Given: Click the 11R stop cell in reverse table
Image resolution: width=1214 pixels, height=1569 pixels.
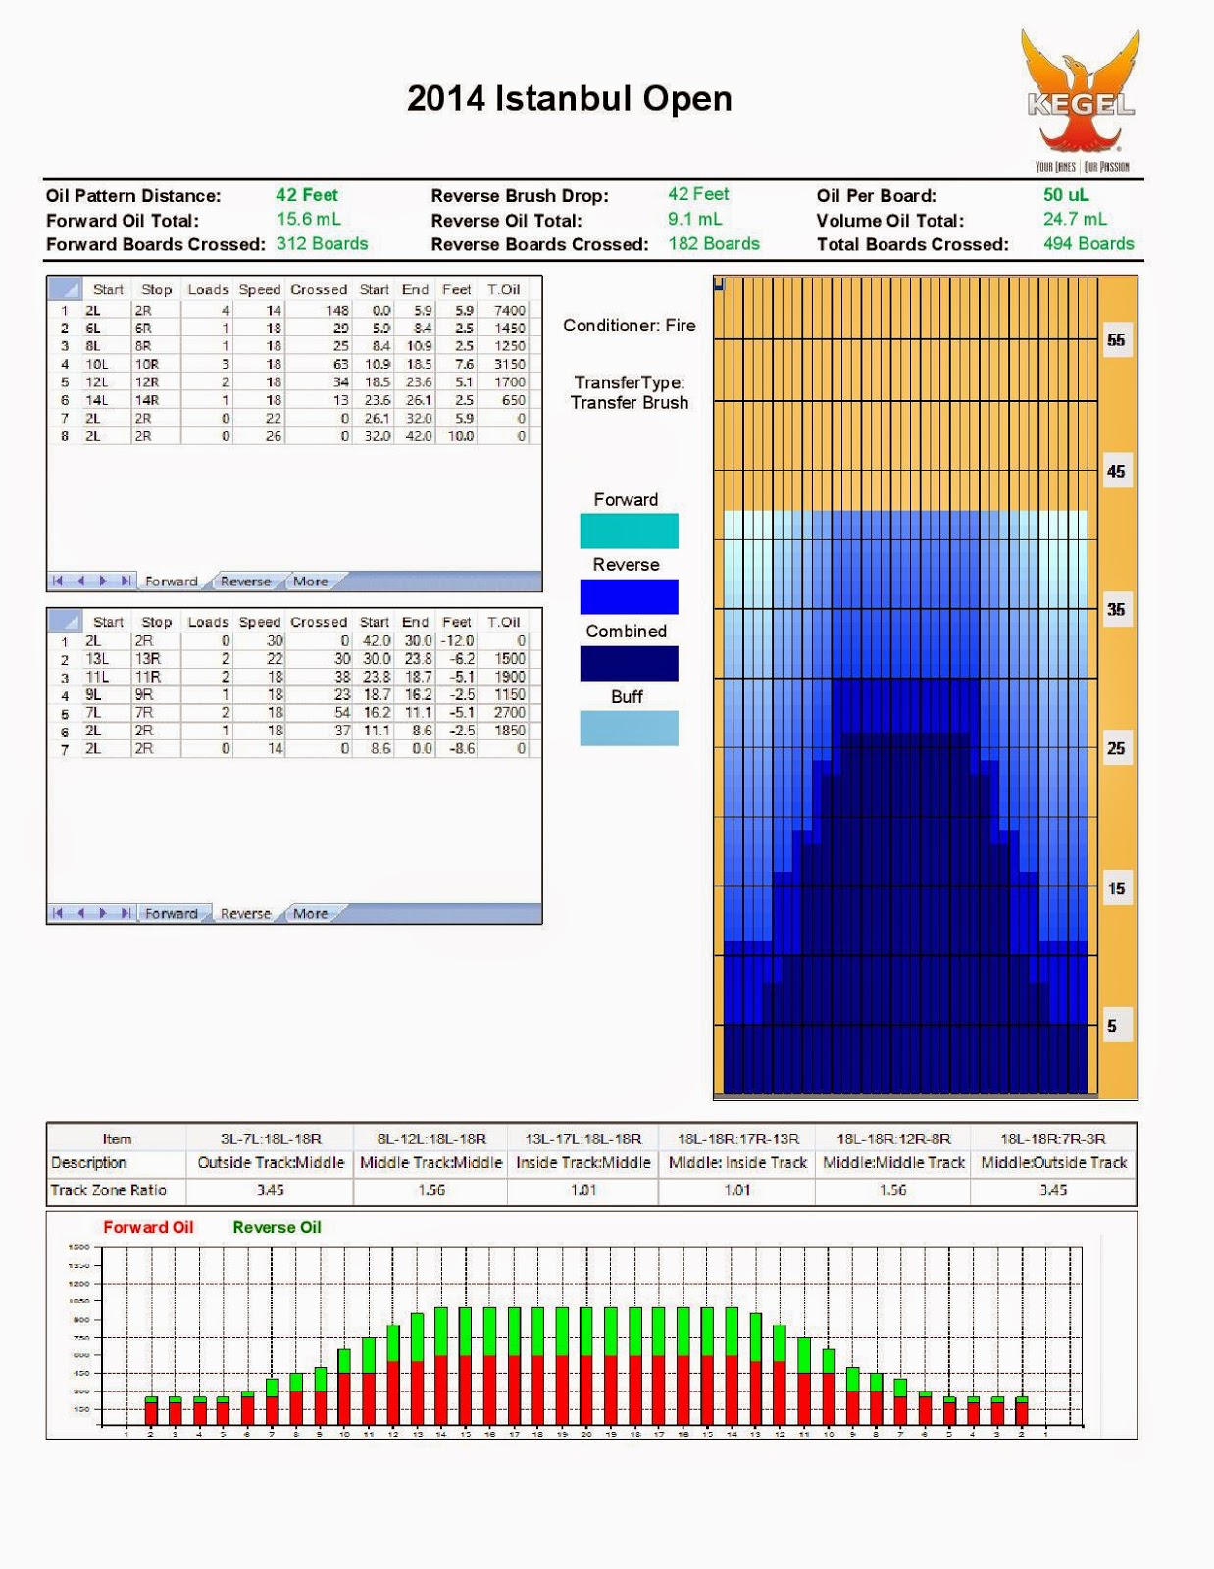Looking at the screenshot, I should point(157,677).
